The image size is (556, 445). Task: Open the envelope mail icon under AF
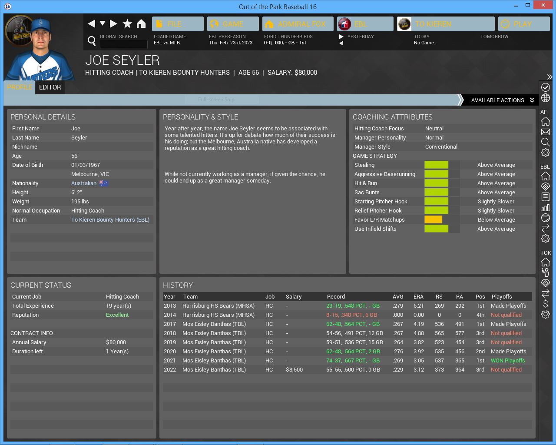546,132
